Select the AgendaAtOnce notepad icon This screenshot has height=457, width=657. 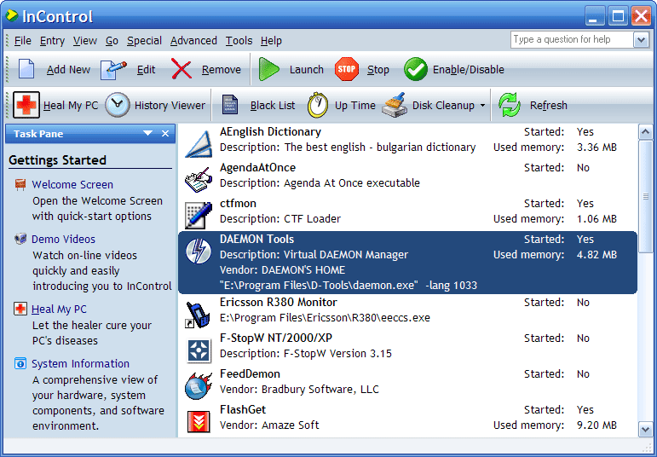[199, 180]
